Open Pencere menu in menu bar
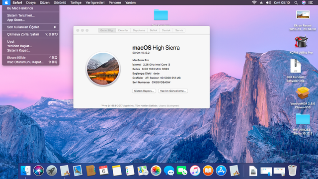This screenshot has width=318, height=179. [x=115, y=2]
